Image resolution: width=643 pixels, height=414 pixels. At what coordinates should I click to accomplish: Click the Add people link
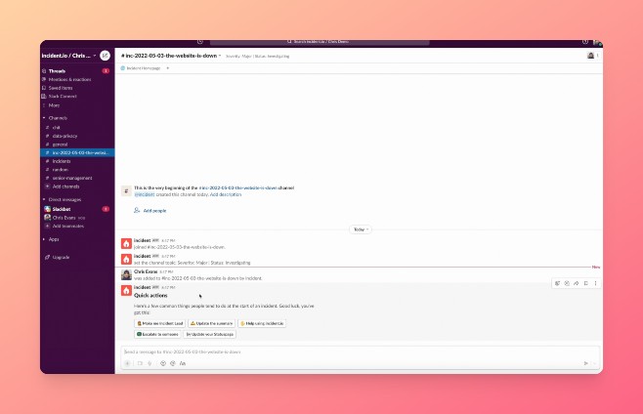coord(150,211)
